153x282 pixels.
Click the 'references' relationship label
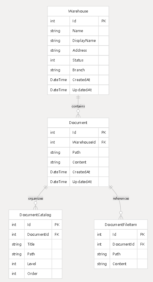[x=121, y=198]
